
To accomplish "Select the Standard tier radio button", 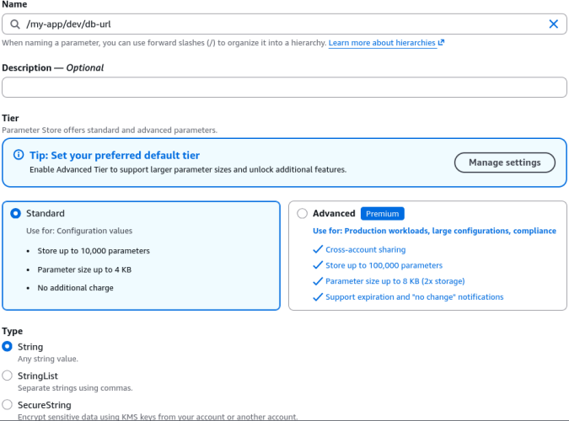I will pos(16,213).
